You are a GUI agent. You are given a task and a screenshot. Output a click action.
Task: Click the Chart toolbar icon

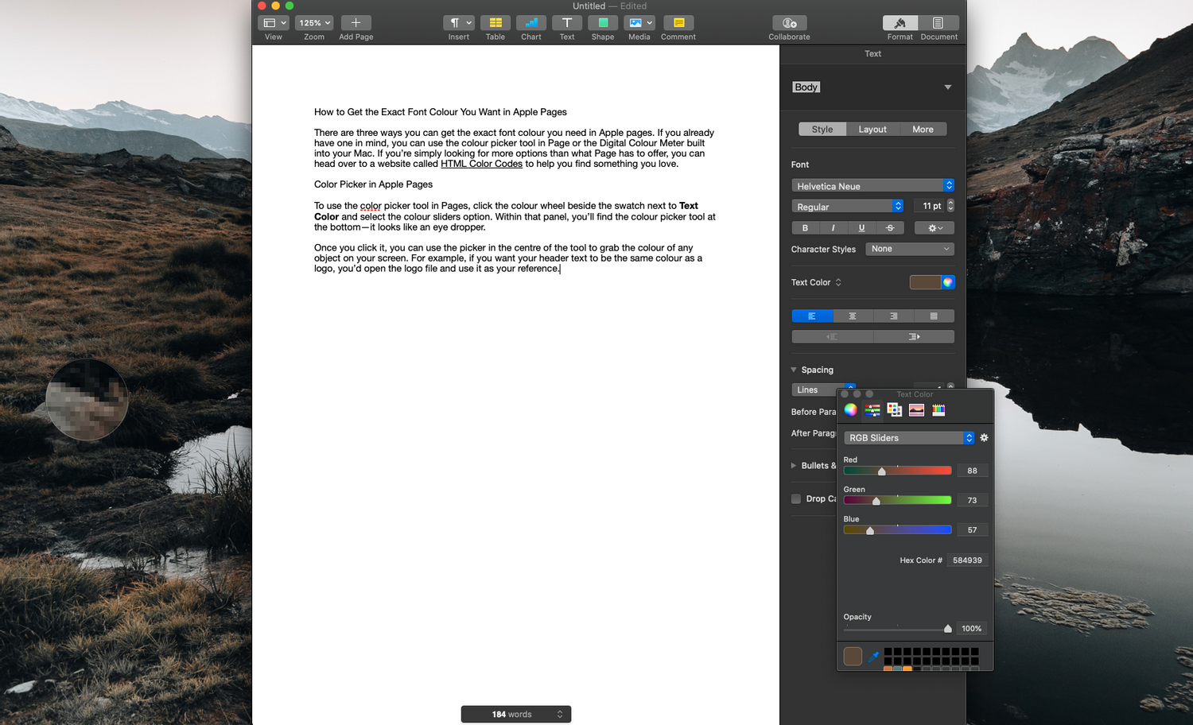[530, 23]
